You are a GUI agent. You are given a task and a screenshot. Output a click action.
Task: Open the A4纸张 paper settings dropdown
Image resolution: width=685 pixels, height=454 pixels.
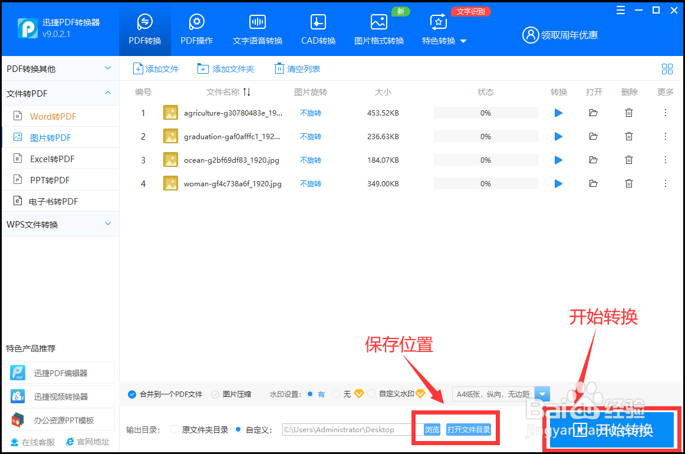point(542,394)
